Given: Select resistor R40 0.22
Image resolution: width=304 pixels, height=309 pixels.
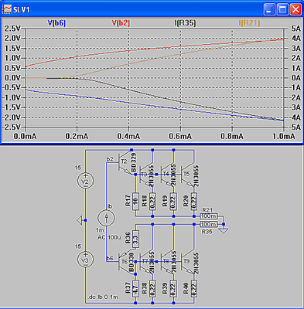Looking at the screenshot, I should click(194, 288).
